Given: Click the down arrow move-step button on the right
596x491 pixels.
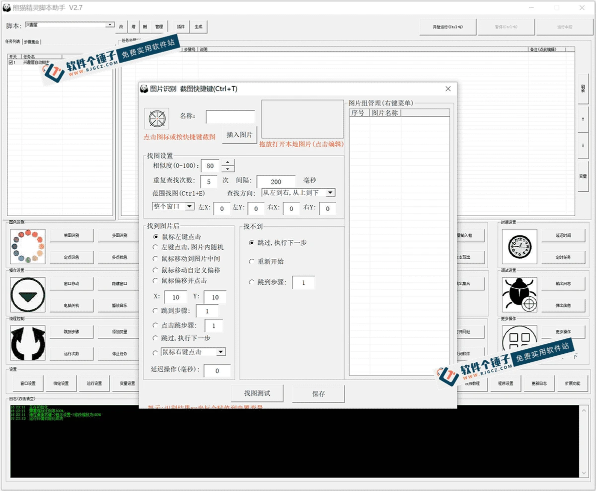Looking at the screenshot, I should click(583, 145).
